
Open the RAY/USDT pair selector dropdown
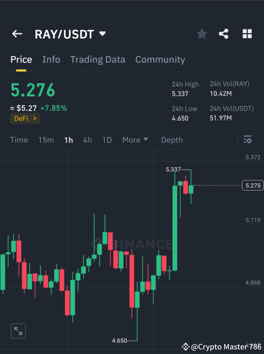[71, 34]
